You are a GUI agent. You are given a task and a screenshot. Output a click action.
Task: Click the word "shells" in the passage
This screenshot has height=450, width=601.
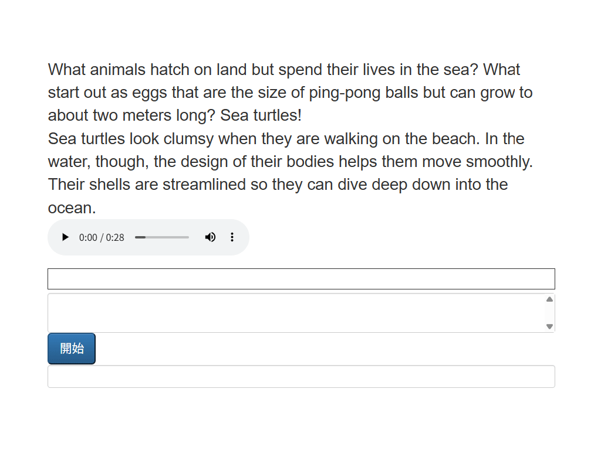[110, 185]
